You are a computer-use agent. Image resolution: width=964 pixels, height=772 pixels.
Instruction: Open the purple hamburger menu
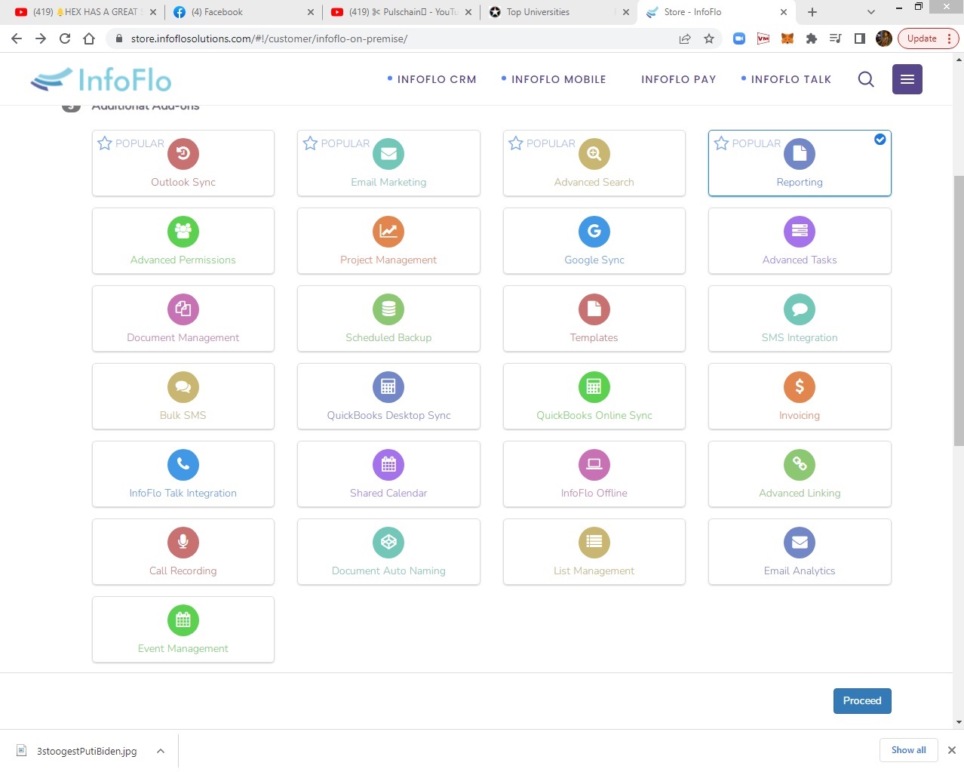[x=907, y=79]
